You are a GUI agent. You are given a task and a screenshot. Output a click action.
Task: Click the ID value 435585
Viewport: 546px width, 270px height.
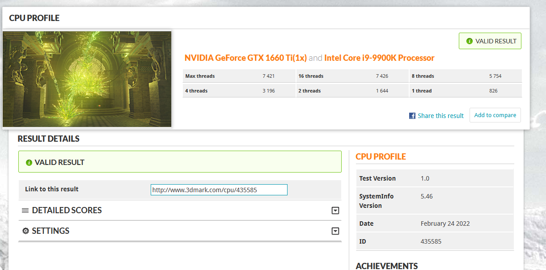[431, 241]
